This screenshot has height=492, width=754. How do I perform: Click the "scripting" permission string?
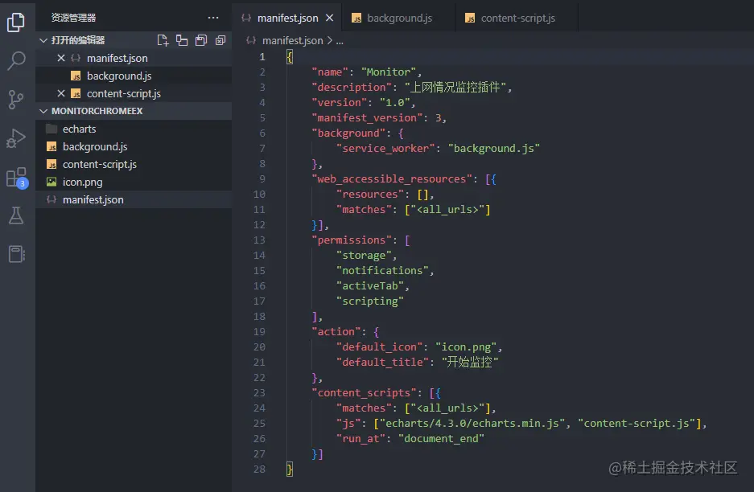click(x=370, y=301)
